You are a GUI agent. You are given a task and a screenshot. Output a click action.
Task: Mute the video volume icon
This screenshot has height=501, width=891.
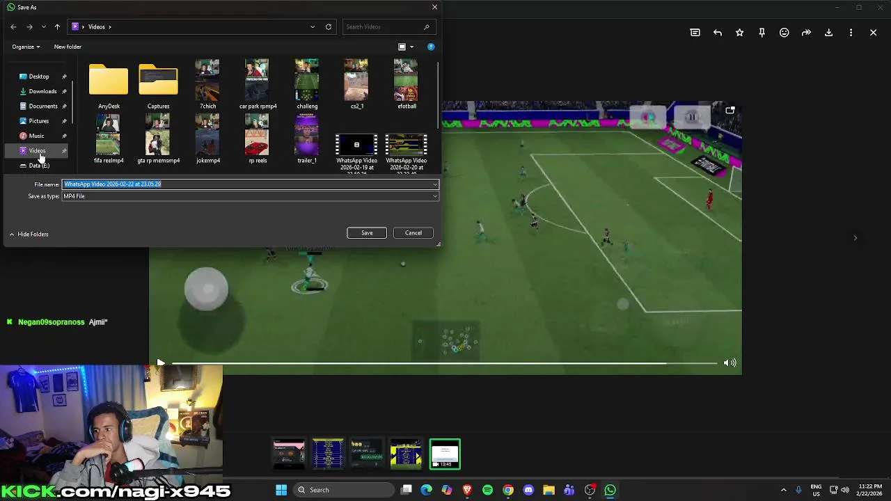(730, 363)
